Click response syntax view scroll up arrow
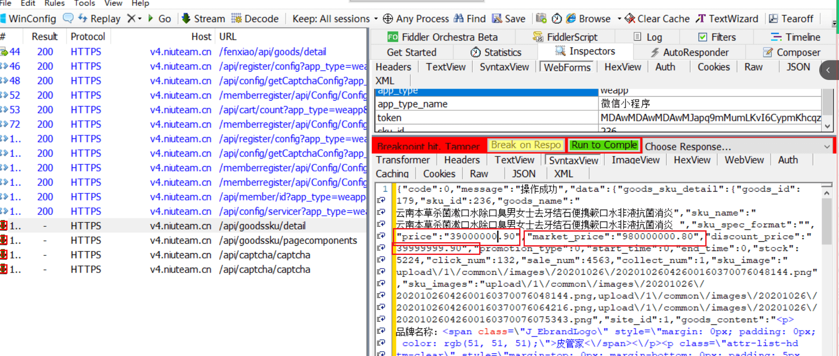 pos(827,193)
